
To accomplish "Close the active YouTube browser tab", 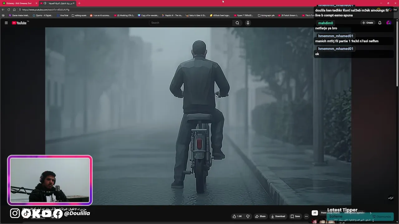I will pos(74,3).
